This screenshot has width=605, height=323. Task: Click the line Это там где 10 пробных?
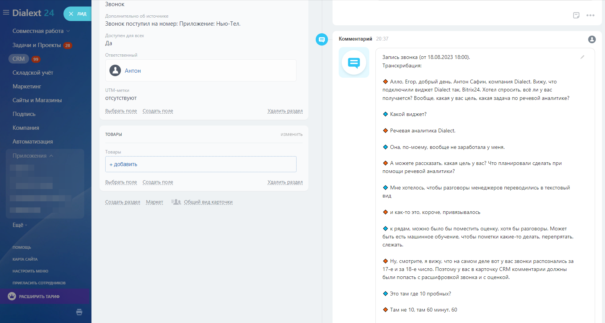click(420, 294)
